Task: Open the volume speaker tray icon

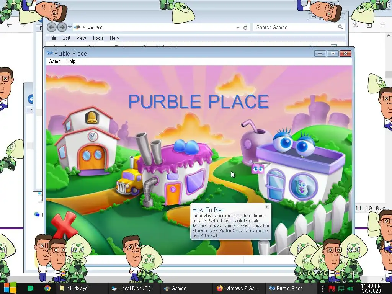Action: 350,289
